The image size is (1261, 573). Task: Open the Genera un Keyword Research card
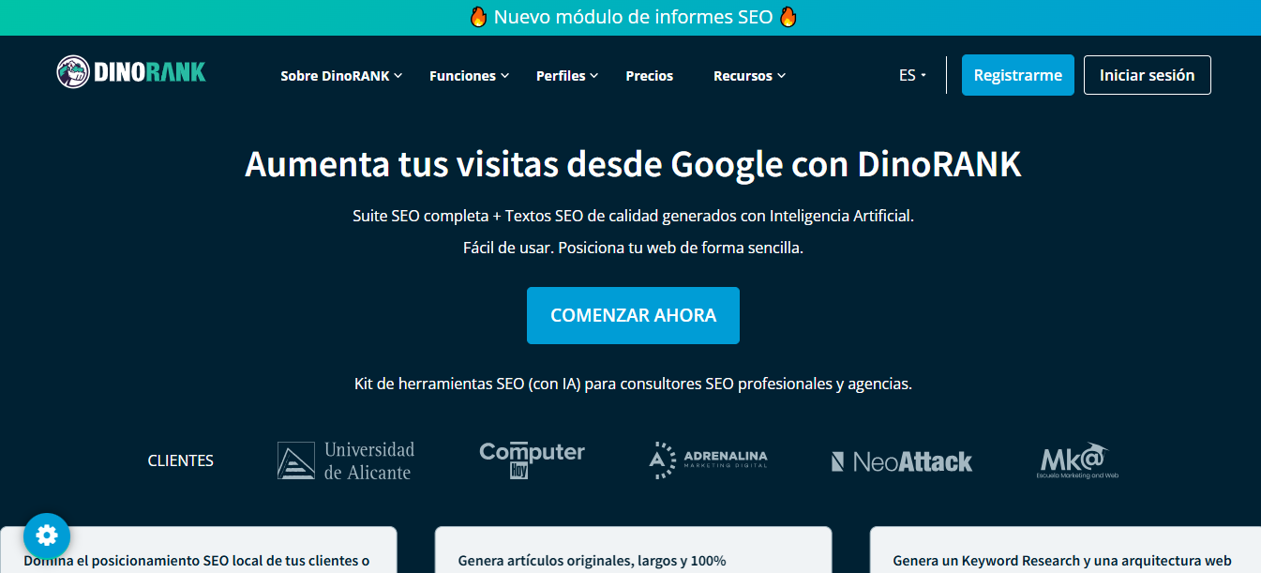tap(1064, 551)
